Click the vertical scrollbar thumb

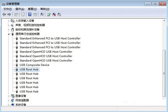tap(164, 73)
